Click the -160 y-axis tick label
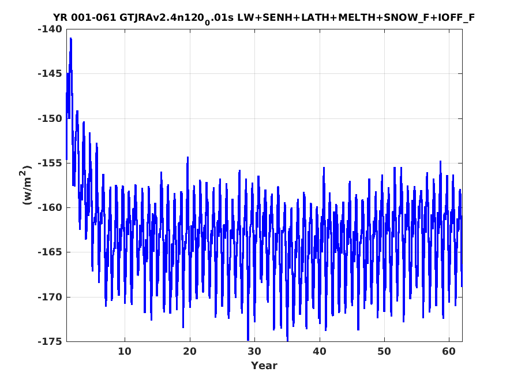510x383 pixels. [x=50, y=207]
